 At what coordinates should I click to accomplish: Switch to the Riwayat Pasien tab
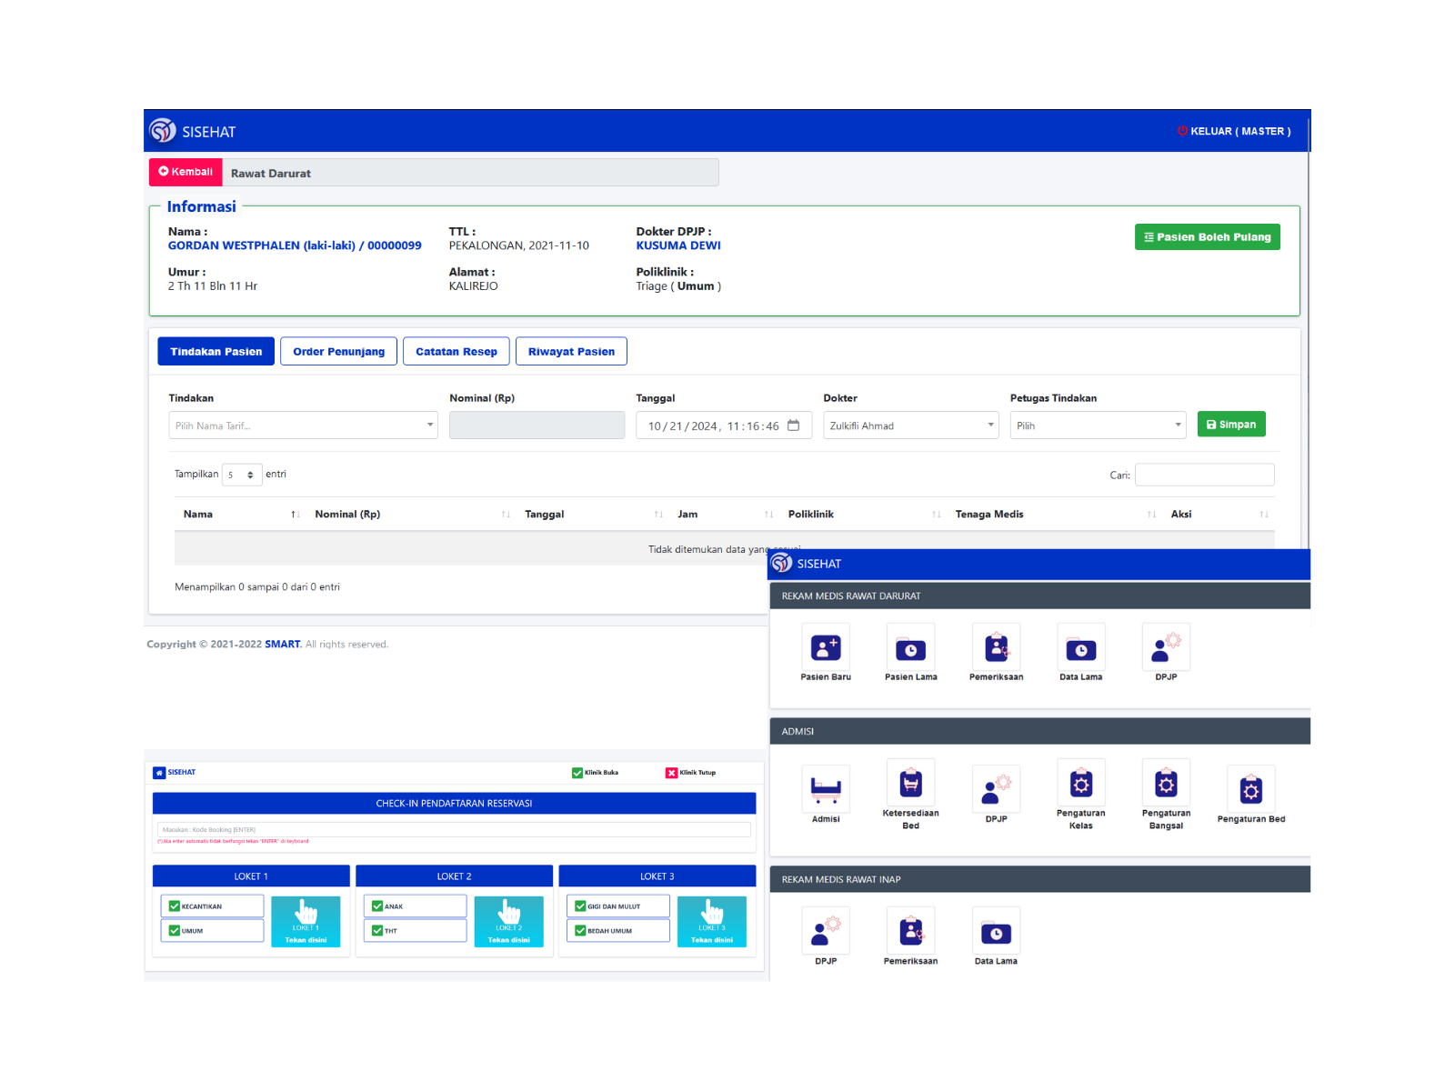[571, 352]
